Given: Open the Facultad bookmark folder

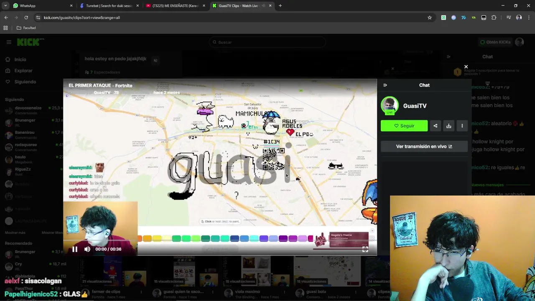Looking at the screenshot, I should coord(26,28).
